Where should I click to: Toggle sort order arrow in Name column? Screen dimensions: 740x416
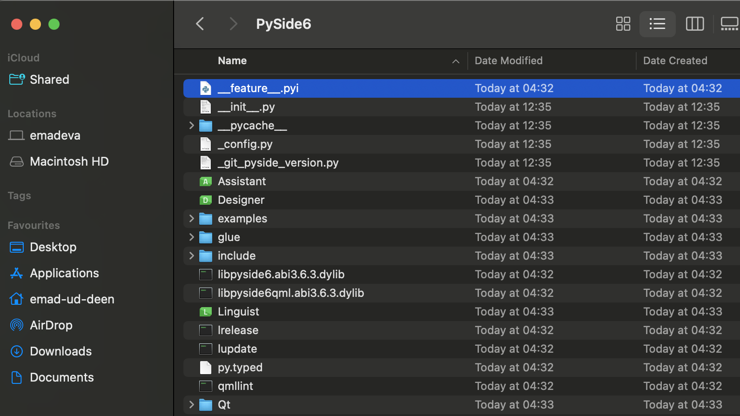(x=456, y=61)
